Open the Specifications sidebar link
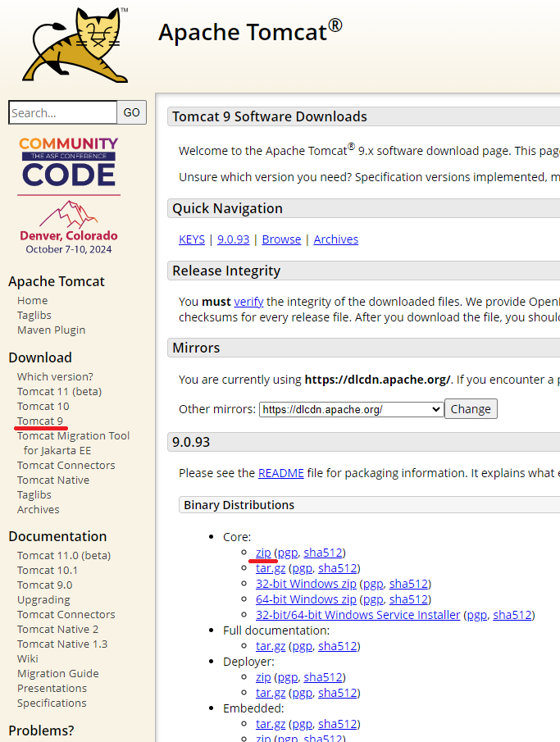Viewport: 560px width, 742px height. pos(52,703)
